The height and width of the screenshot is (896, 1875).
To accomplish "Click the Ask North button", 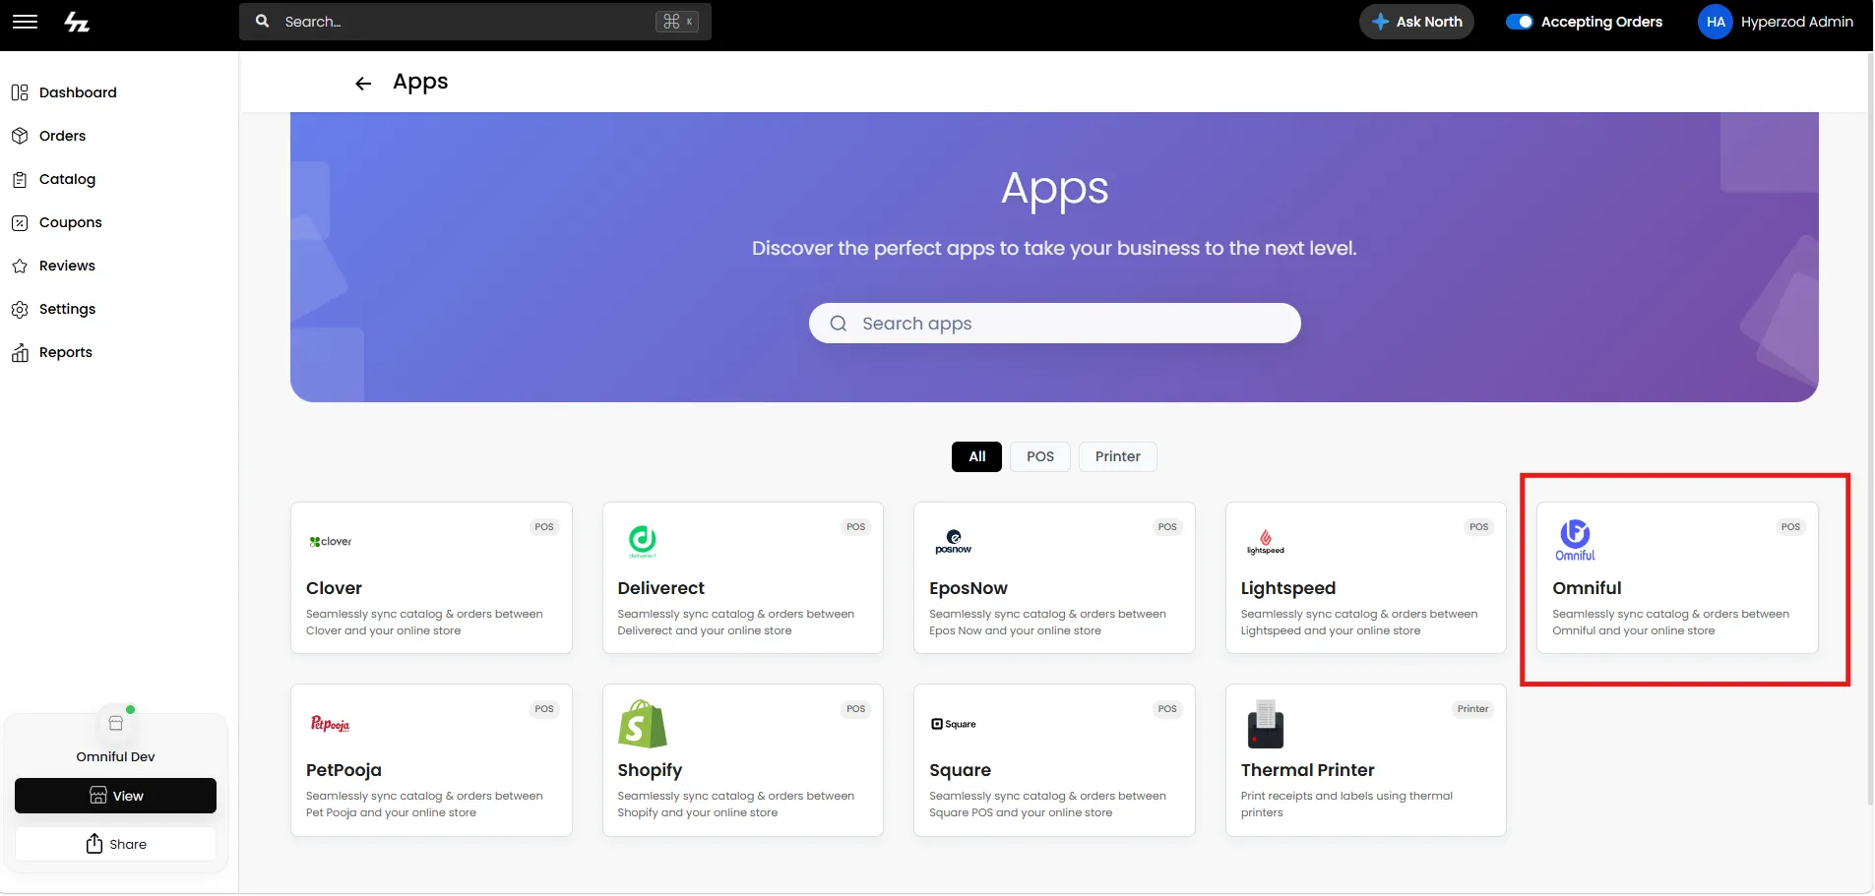I will click(1416, 22).
